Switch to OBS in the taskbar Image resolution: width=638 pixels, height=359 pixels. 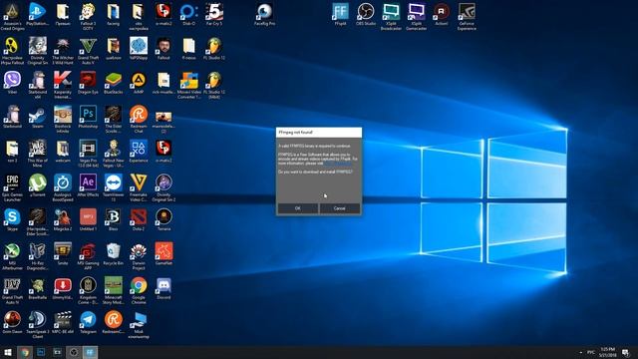tap(74, 352)
